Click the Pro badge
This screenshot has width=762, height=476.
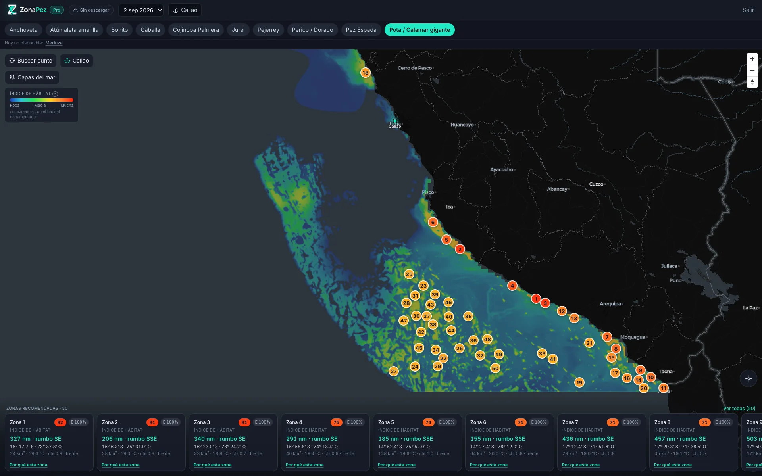click(x=57, y=10)
